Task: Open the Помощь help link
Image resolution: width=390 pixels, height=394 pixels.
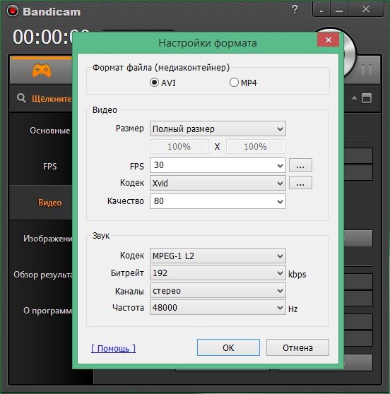Action: click(x=114, y=348)
